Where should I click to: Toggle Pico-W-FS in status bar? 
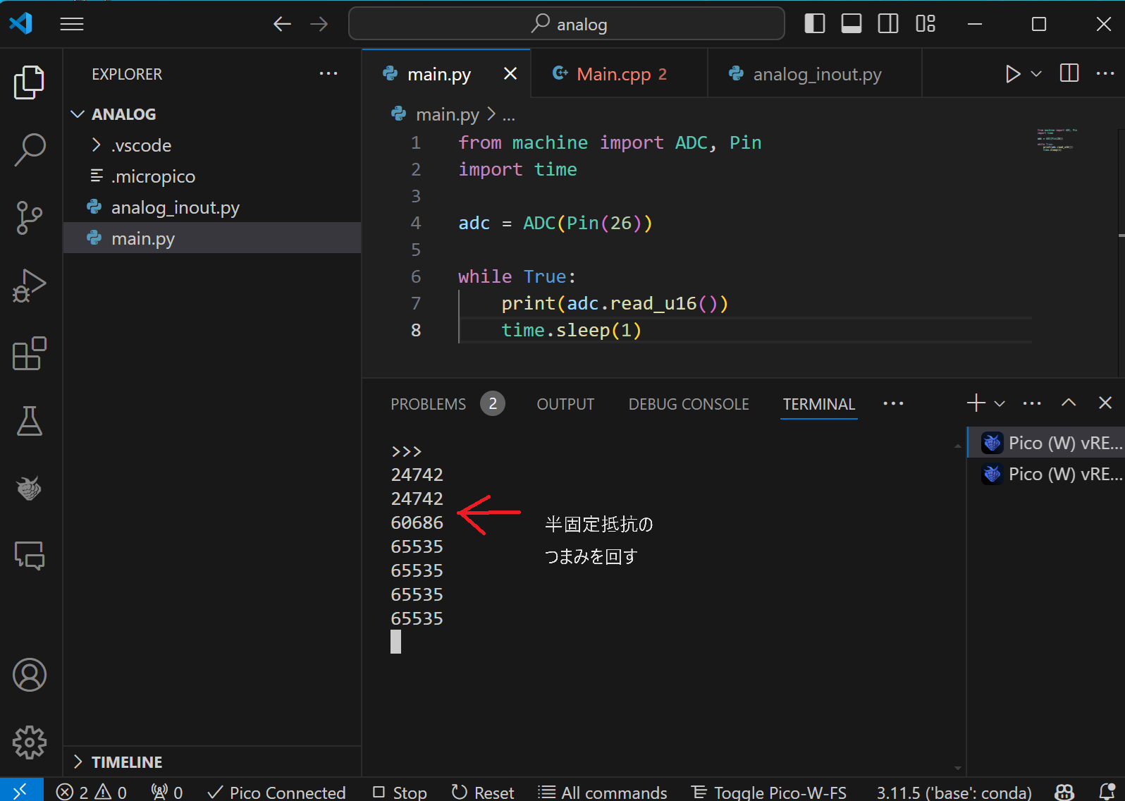click(769, 792)
